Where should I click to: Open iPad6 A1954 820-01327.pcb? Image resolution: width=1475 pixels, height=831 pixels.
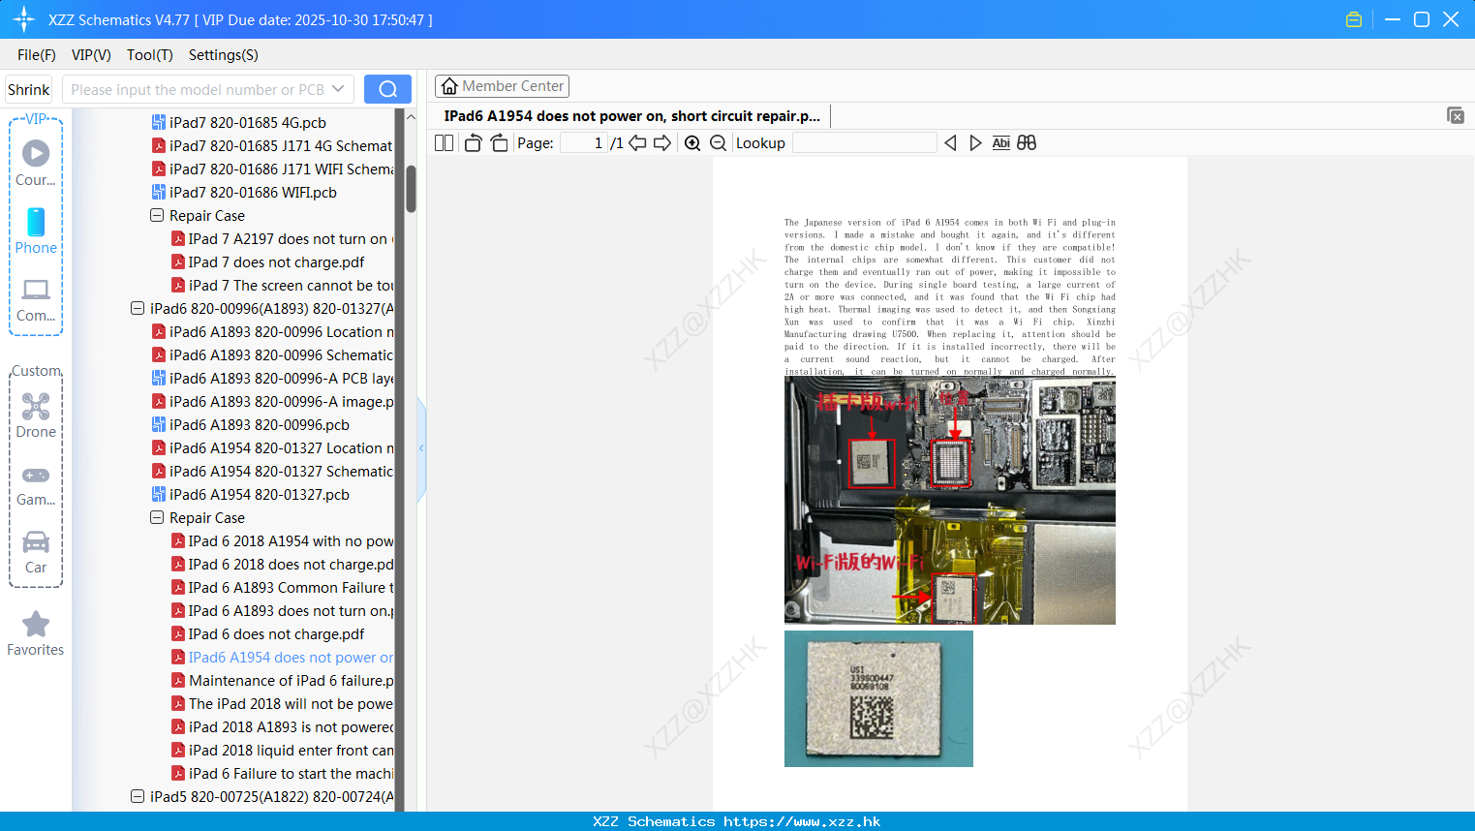coord(251,494)
